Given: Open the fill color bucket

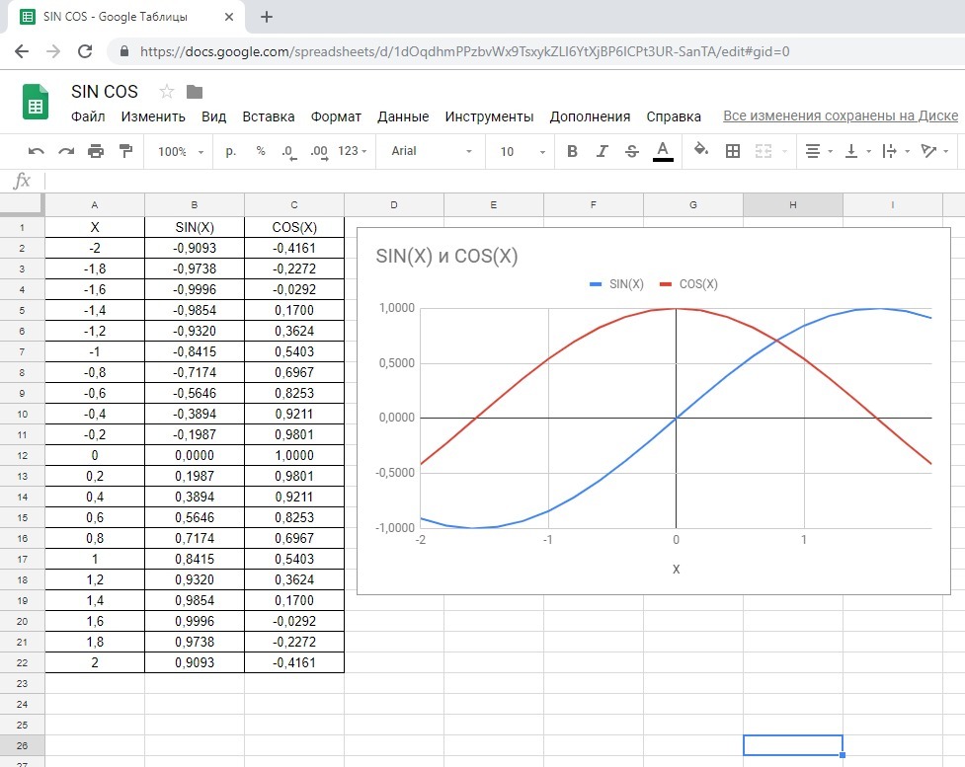Looking at the screenshot, I should tap(701, 150).
